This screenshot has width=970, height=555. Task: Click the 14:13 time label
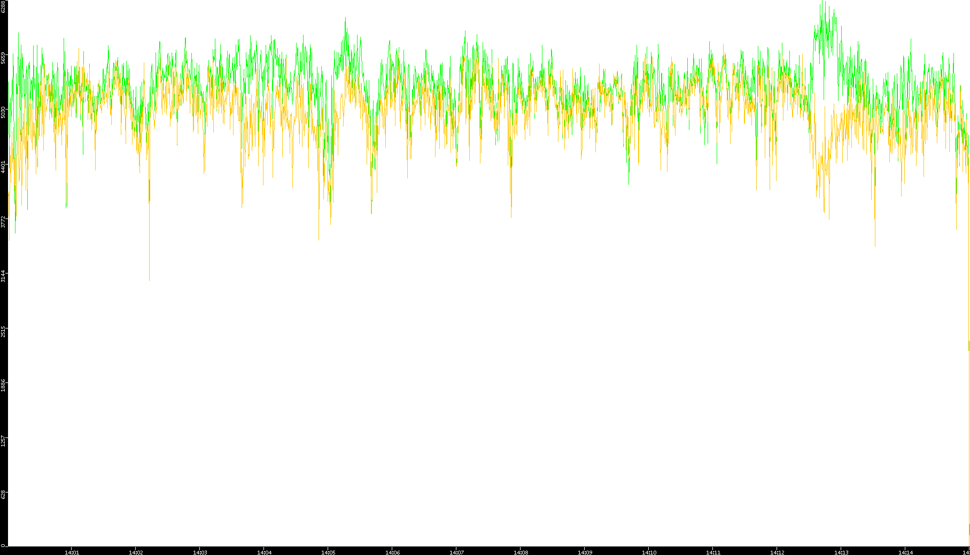point(841,552)
